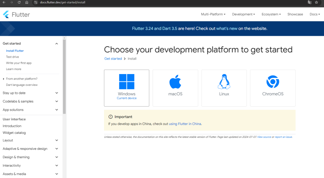
Task: Open Introduction under User interface
Action: (x=12, y=126)
